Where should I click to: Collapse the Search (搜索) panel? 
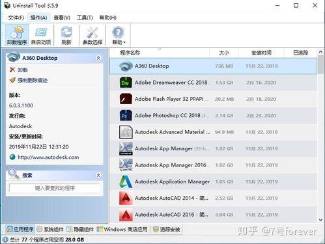pyautogui.click(x=98, y=175)
